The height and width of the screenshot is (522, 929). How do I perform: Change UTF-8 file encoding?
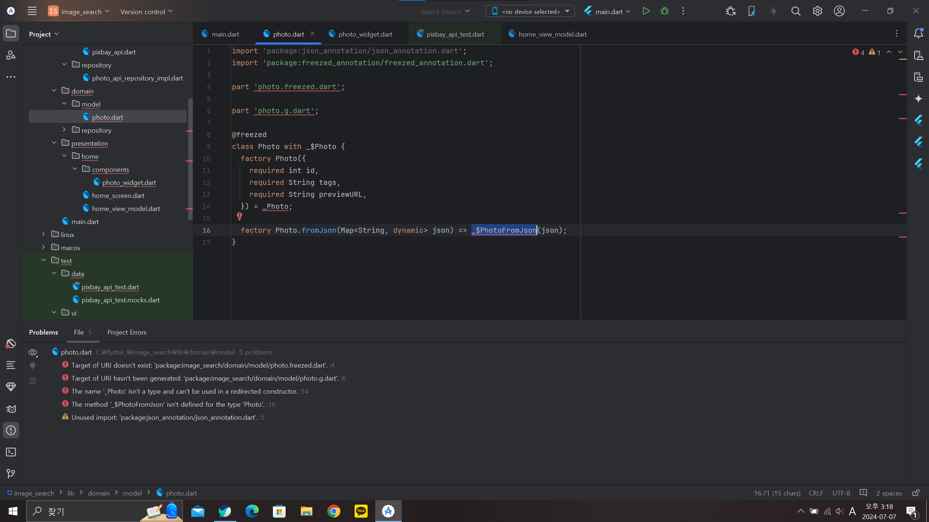[x=841, y=493]
